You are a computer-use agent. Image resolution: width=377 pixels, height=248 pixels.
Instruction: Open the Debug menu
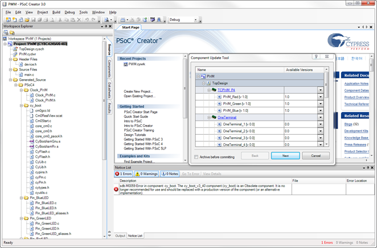point(69,13)
